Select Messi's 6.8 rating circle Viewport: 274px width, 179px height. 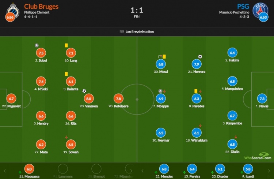click(161, 64)
